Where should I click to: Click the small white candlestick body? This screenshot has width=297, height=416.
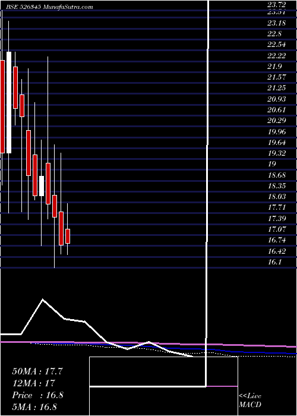42,186
